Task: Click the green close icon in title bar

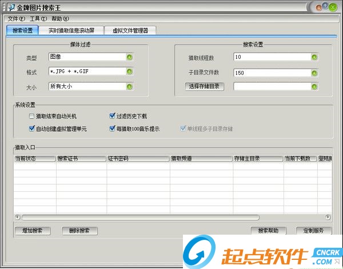Action: [333, 7]
